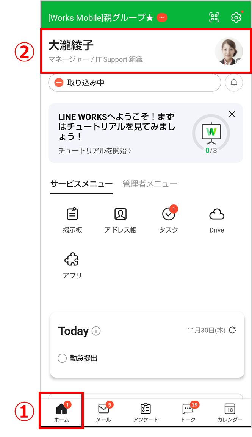
Task: Open the Drive cloud icon
Action: [x=217, y=220]
